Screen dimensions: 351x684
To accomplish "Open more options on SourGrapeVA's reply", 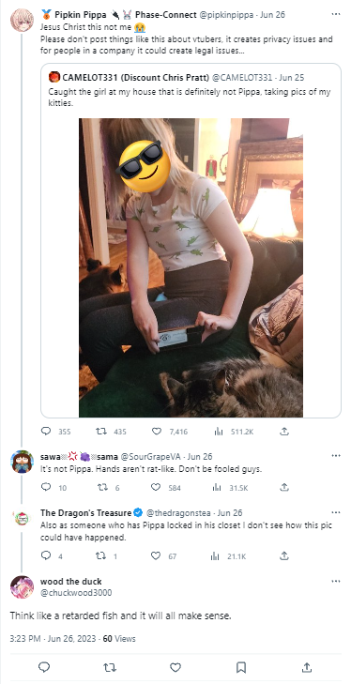I will pos(336,456).
